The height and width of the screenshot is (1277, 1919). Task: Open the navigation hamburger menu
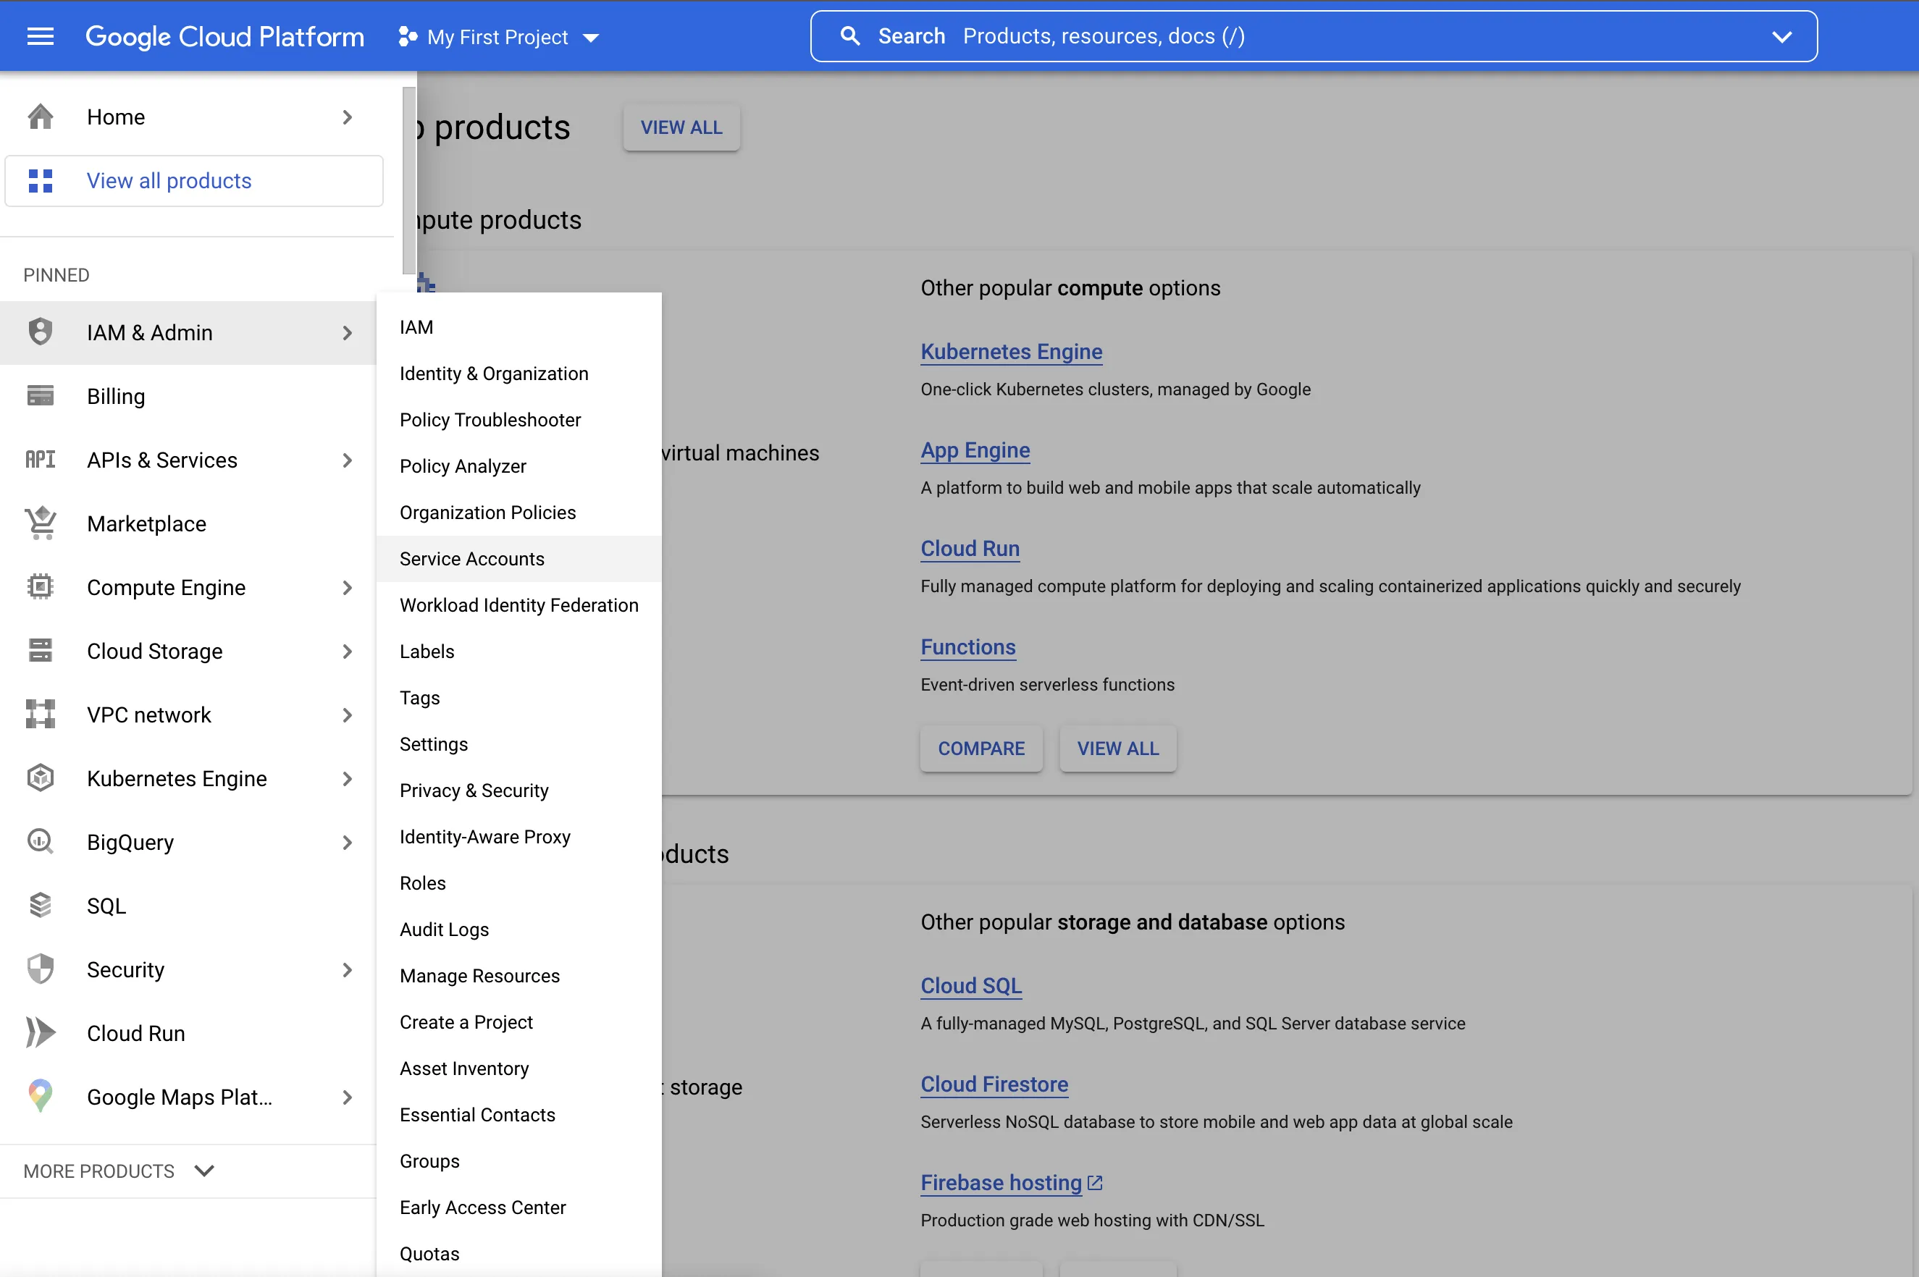pyautogui.click(x=40, y=36)
